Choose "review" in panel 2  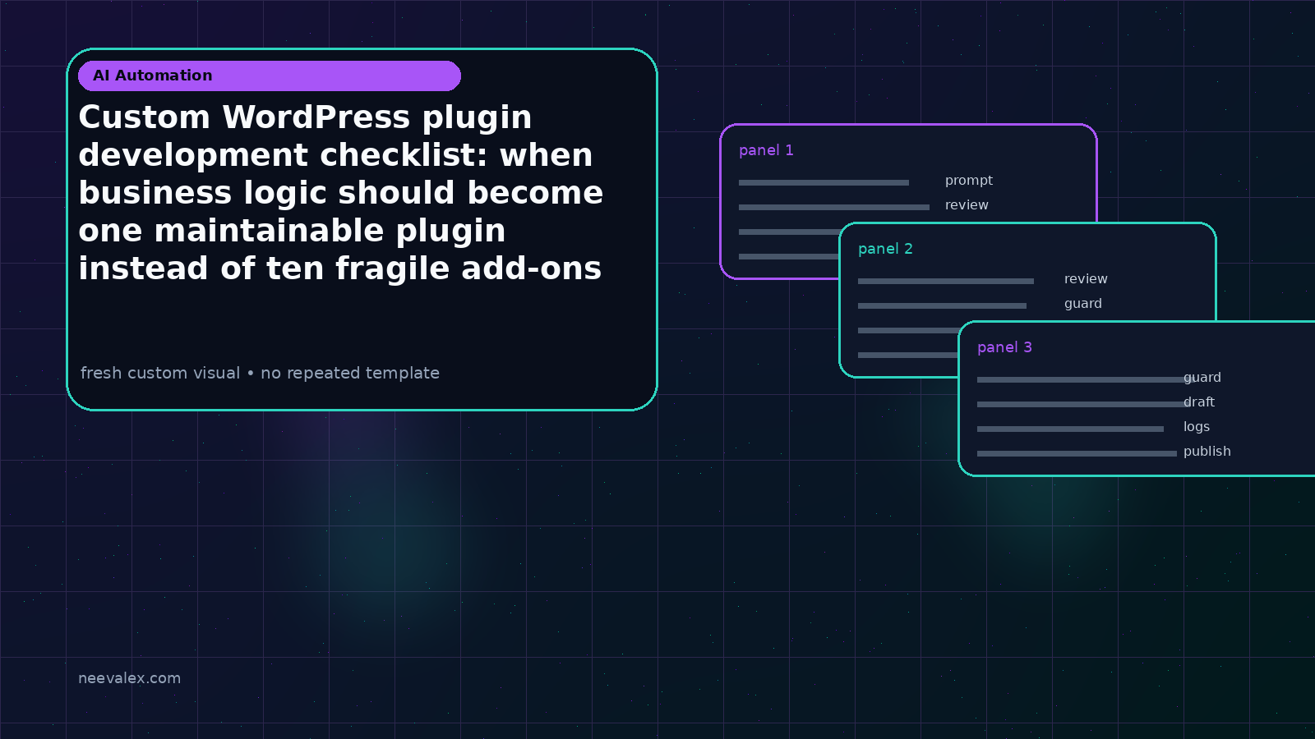click(x=1086, y=279)
